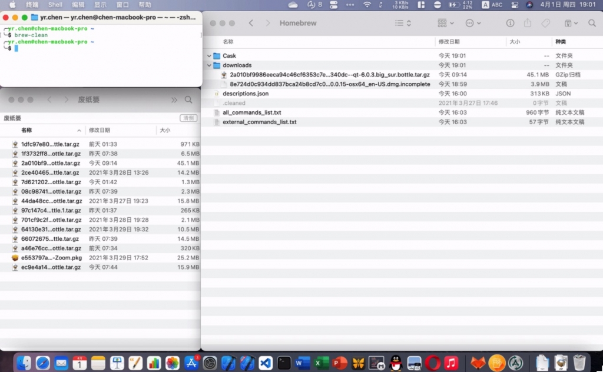Open Apple Music from the Dock

point(450,363)
